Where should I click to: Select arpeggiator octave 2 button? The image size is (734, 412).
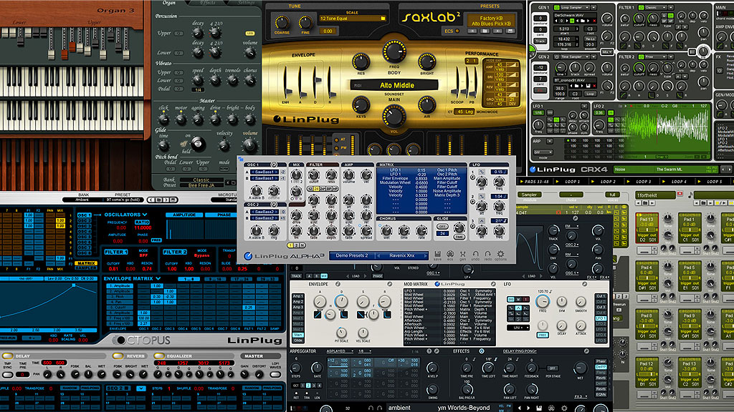308,386
